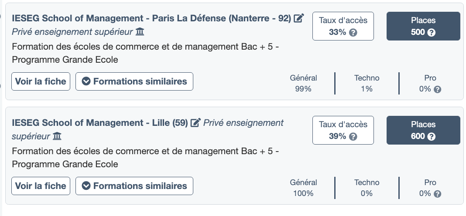Click the Taux d'accès 33% box
This screenshot has height=216, width=466.
click(x=343, y=26)
